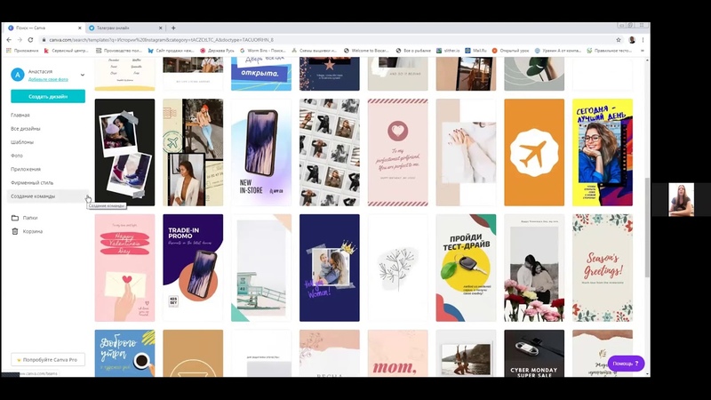Open 'Фирменный стиль' in the sidebar
Screen dimensions: 711x400
(32, 183)
